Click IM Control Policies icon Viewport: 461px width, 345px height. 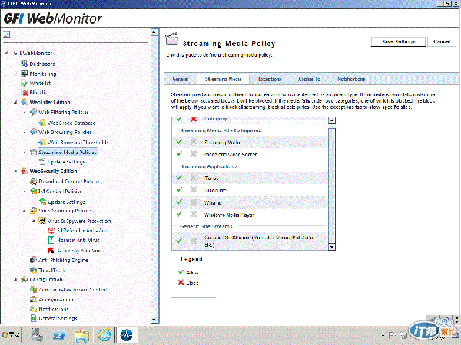tap(33, 191)
